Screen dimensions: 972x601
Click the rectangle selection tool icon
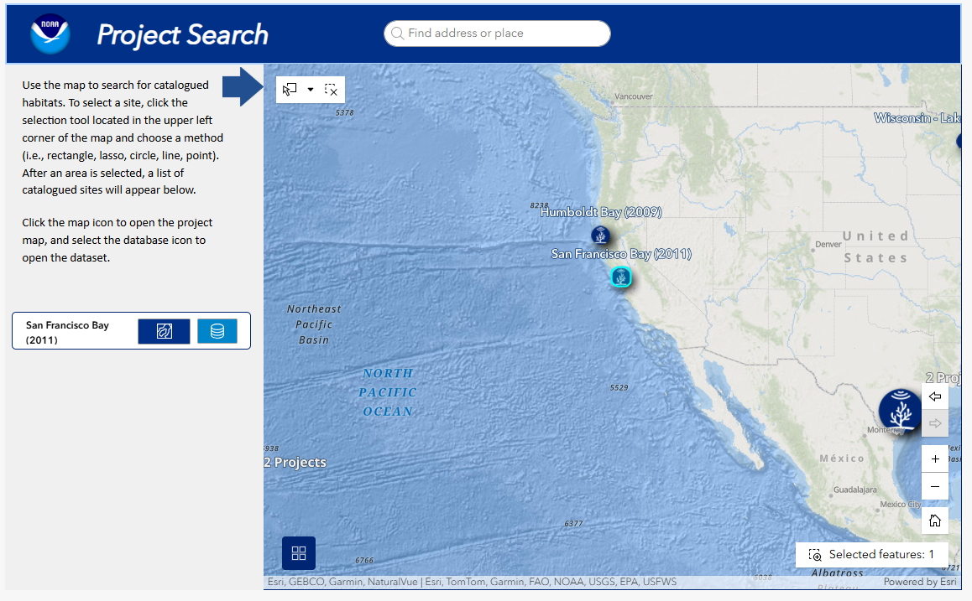coord(290,90)
